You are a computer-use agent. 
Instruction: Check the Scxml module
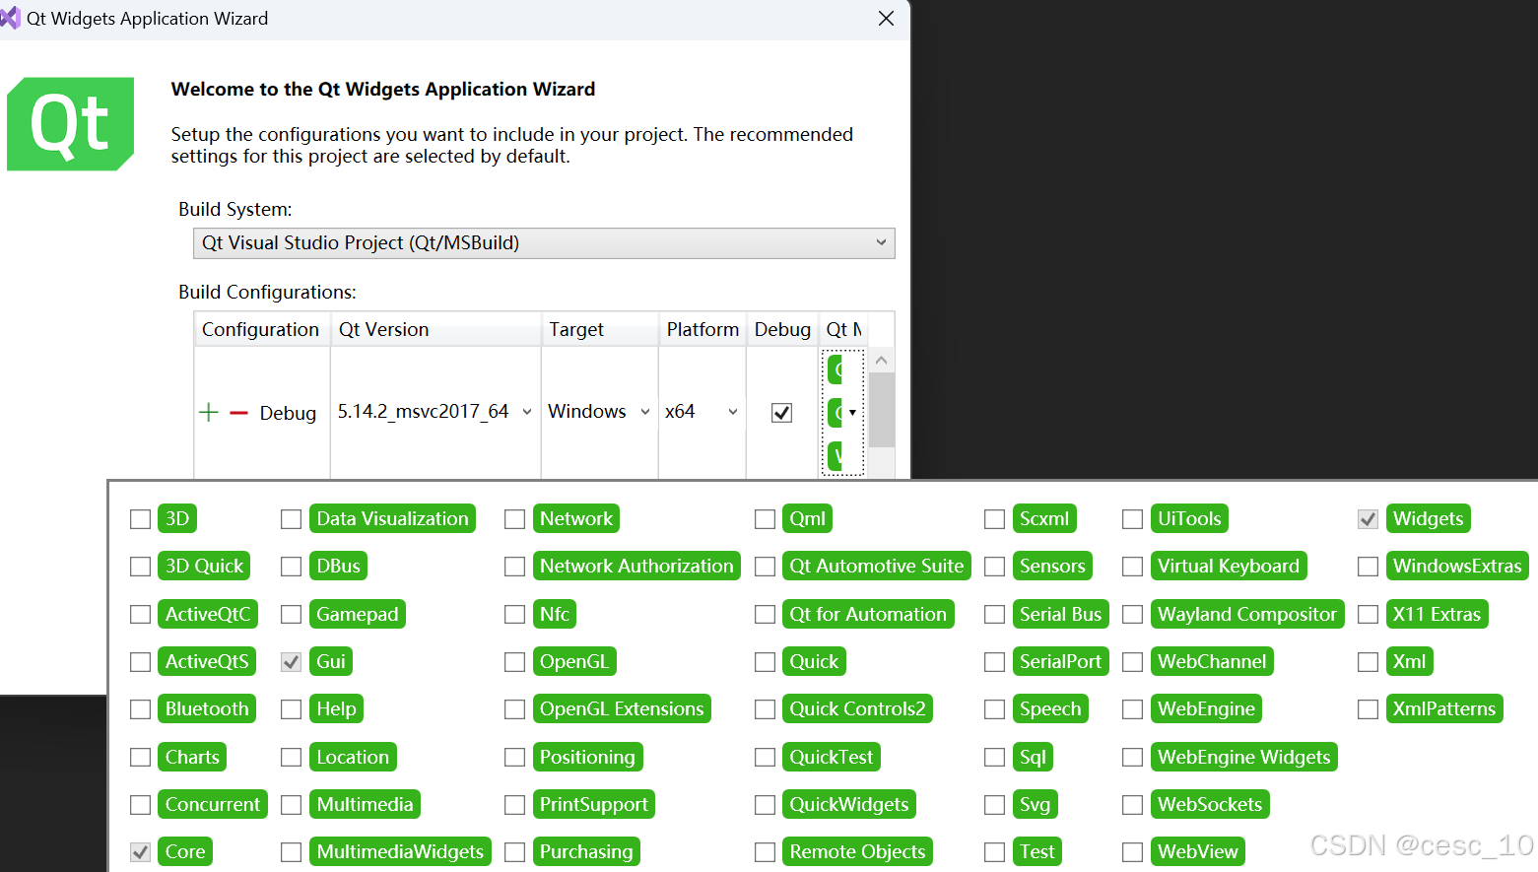click(x=994, y=519)
